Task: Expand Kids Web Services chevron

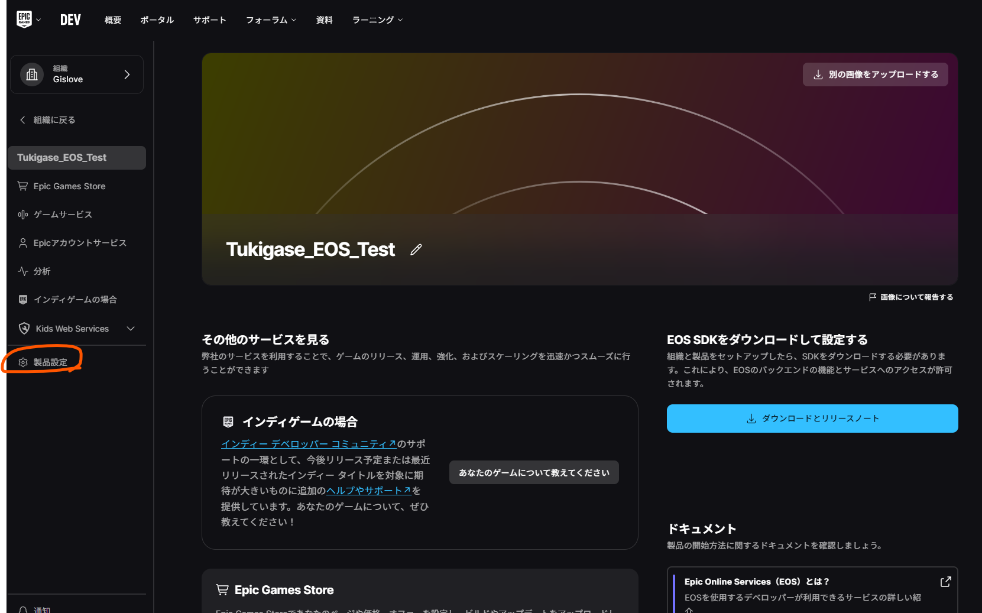Action: (131, 329)
